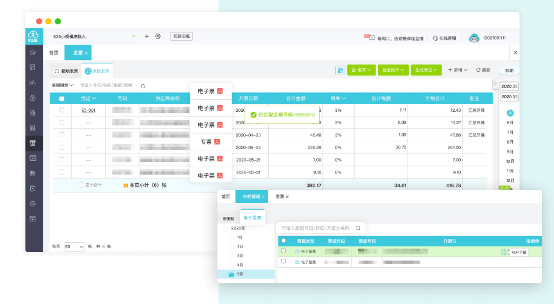The width and height of the screenshot is (554, 304).
Task: Open settings gear next to company name
Action: 158,36
